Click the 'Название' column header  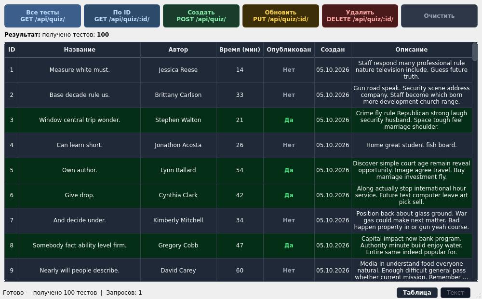(80, 50)
